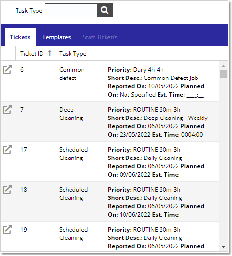Select the Staff Ticket/s tab
The width and height of the screenshot is (232, 256).
(100, 37)
